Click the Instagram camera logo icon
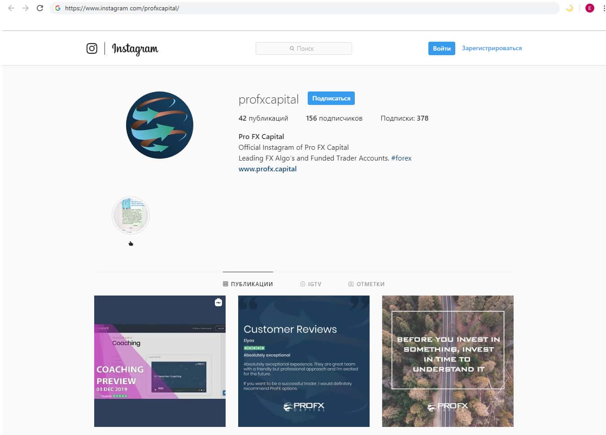Screen dimensions: 606x435 click(x=92, y=48)
